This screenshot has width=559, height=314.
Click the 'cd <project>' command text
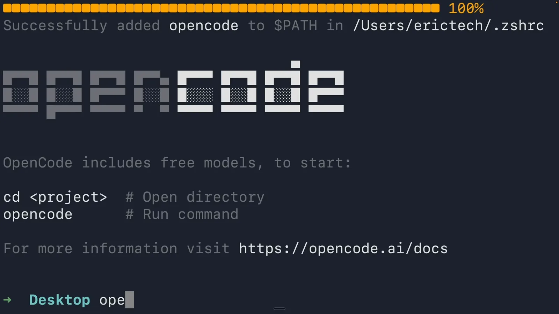point(55,197)
